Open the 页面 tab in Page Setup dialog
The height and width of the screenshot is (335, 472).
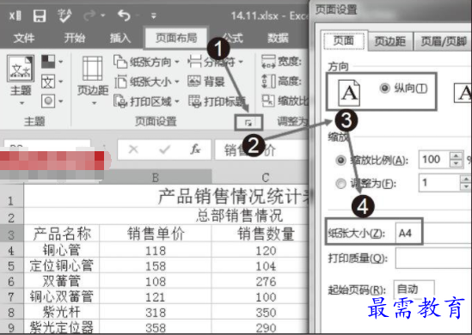click(344, 40)
